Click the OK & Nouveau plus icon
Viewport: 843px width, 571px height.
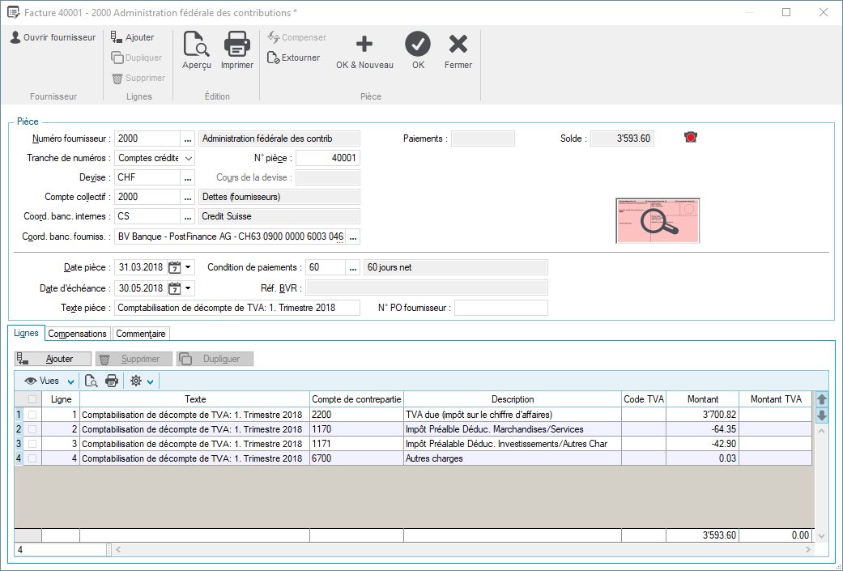click(364, 45)
